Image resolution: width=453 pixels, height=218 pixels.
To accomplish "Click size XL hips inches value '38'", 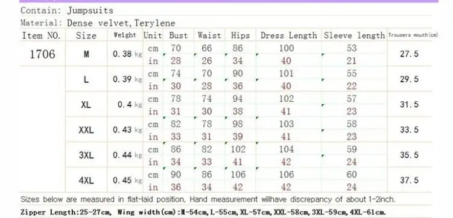I will [x=238, y=111].
